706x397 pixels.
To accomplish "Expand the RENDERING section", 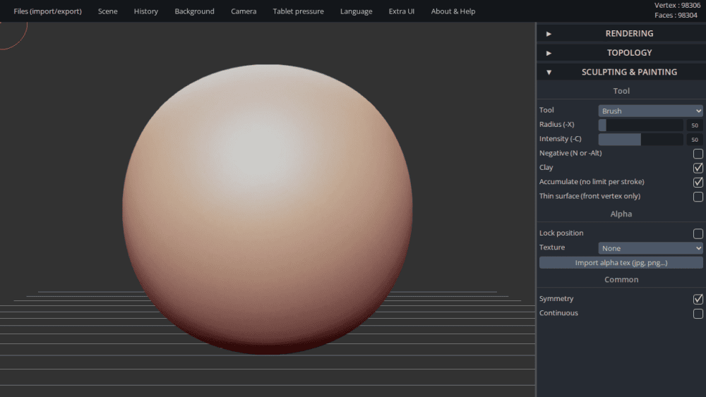I will 621,33.
